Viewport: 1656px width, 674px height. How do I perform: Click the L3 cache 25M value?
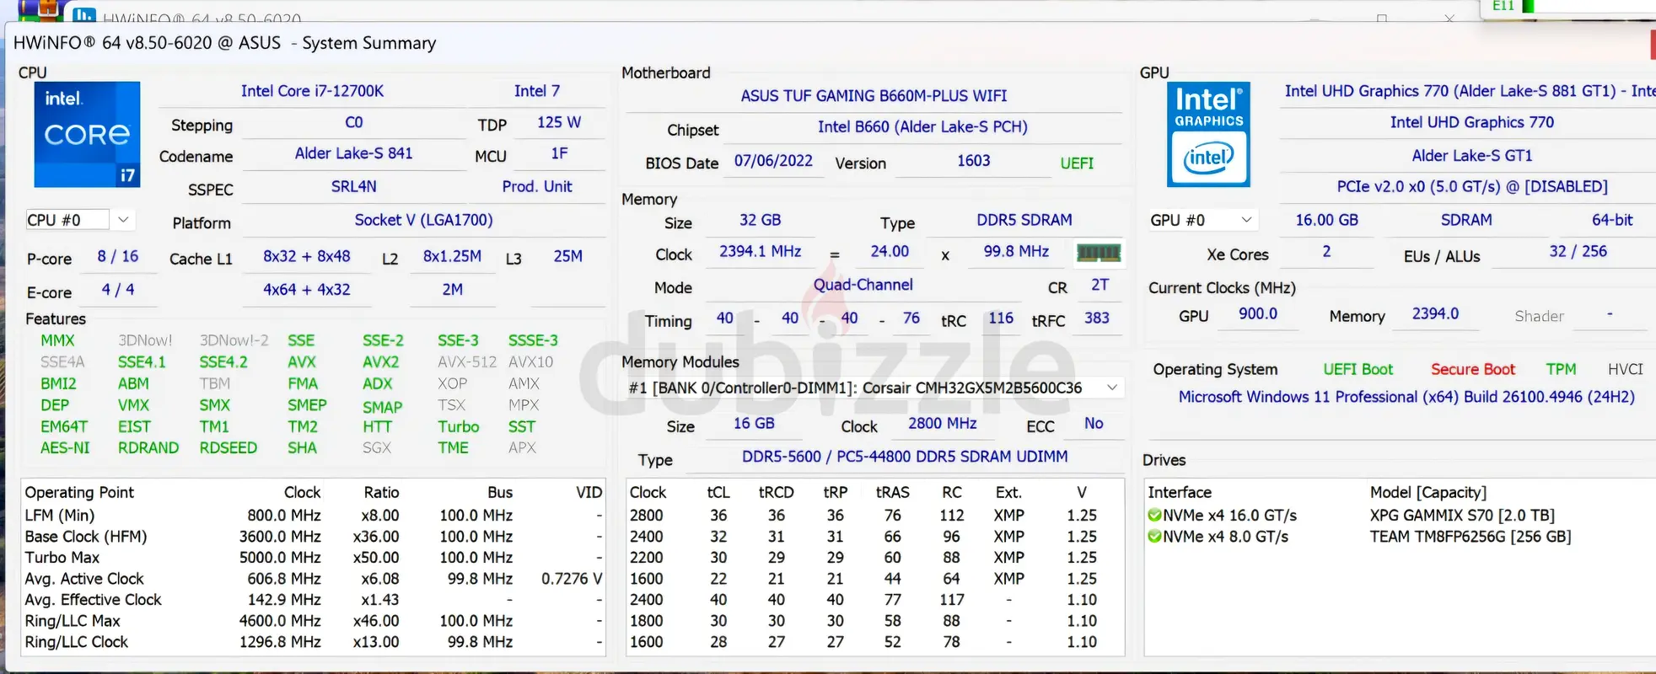567,256
